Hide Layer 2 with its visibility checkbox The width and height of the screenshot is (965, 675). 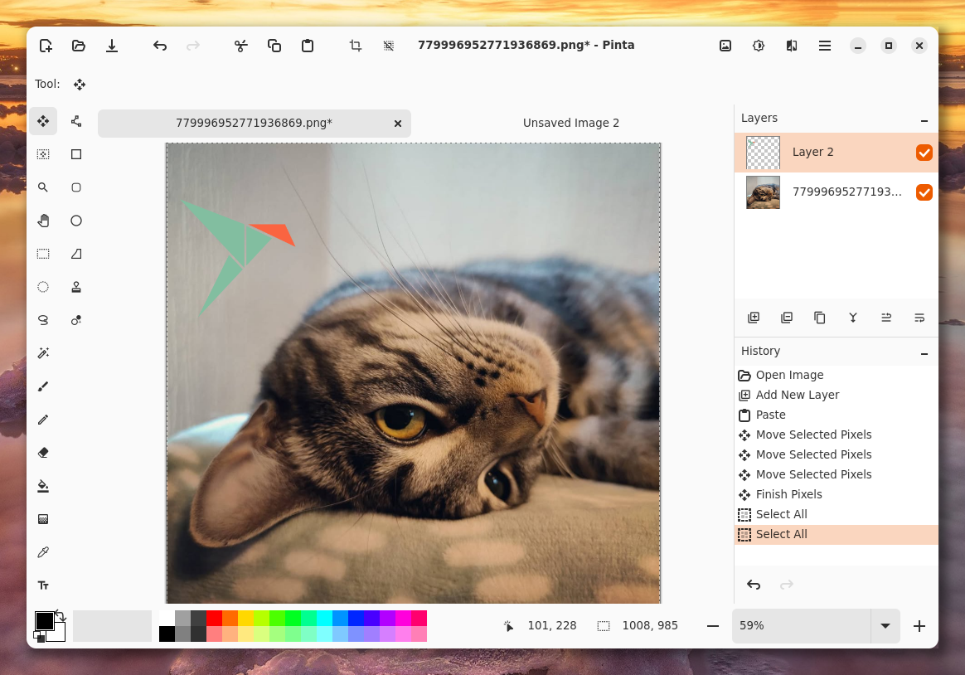tap(924, 152)
